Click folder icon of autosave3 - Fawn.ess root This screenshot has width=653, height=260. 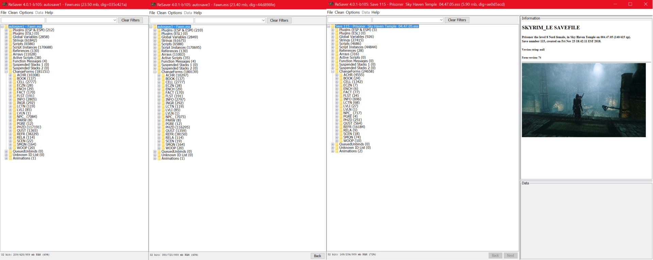pyautogui.click(x=155, y=26)
